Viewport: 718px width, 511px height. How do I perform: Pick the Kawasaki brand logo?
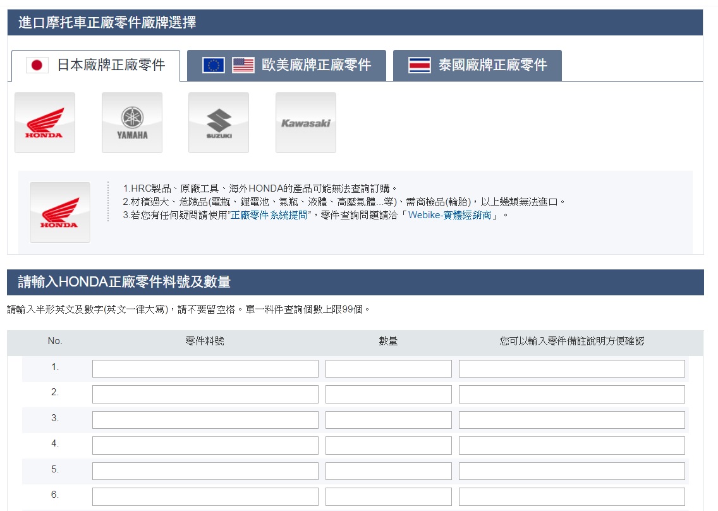(x=305, y=123)
